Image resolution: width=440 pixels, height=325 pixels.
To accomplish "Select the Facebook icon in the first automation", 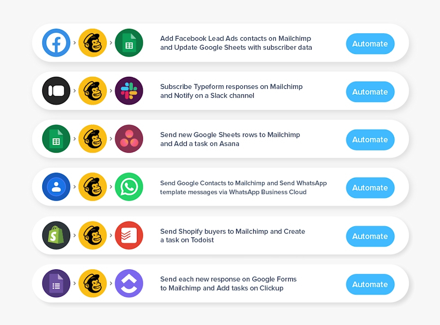I will click(56, 43).
